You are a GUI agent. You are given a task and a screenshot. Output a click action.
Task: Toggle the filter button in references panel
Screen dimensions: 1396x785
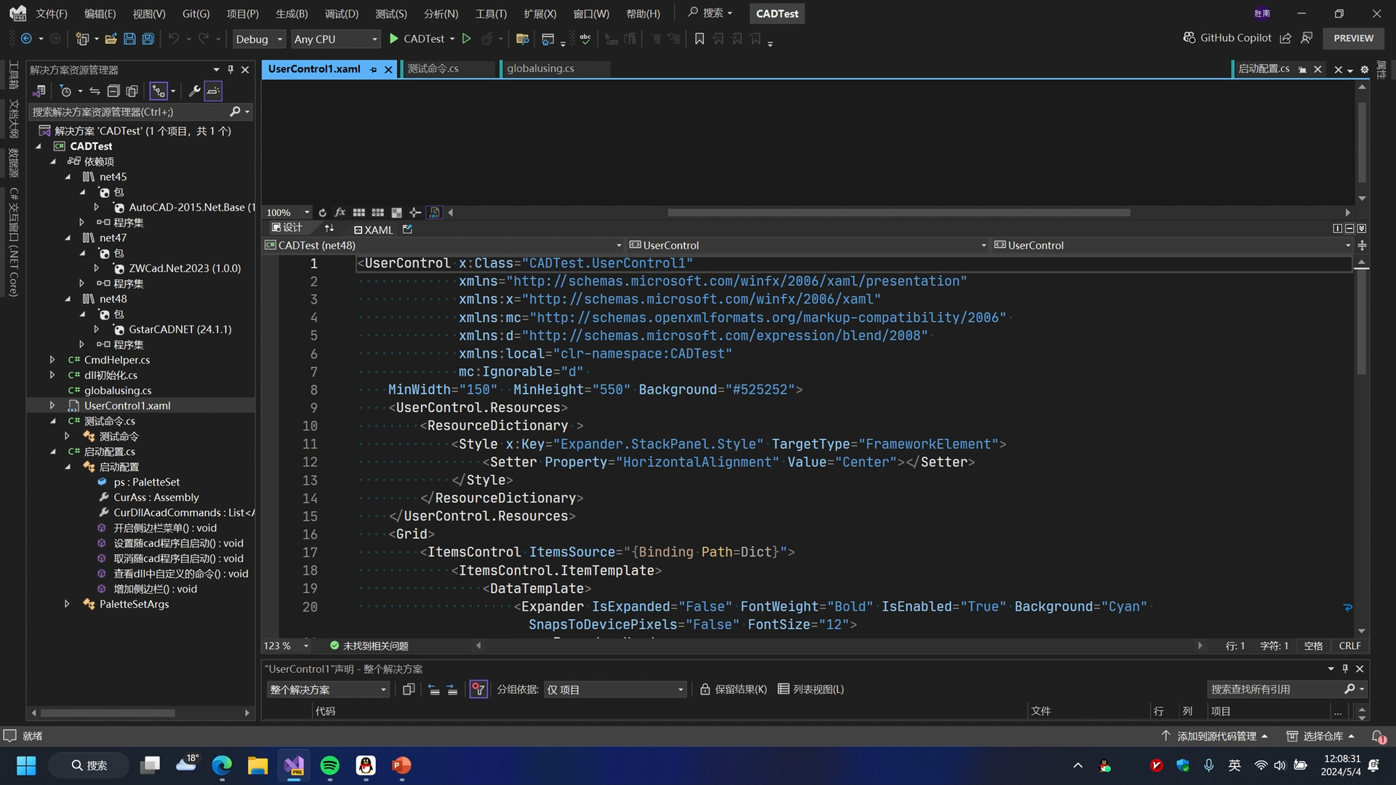[x=478, y=689]
